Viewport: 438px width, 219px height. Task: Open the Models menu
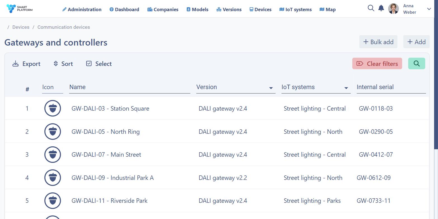click(x=197, y=9)
